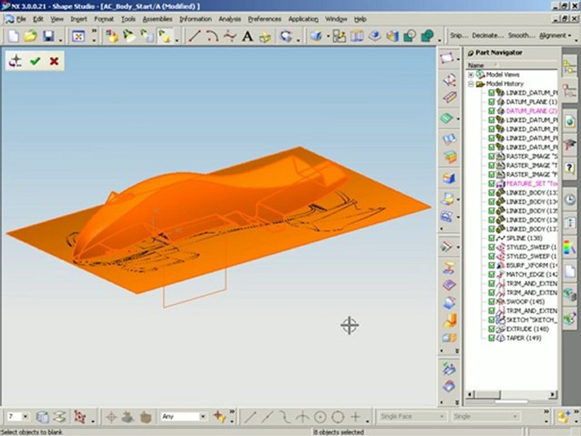Open the clock History icon on resource bar
The height and width of the screenshot is (436, 581).
(x=570, y=199)
